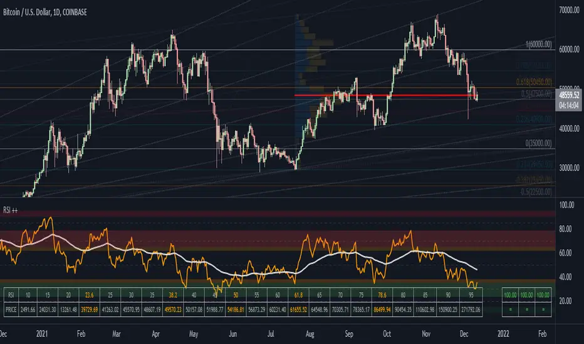Click the RSI table cell 23.6
Image resolution: width=584 pixels, height=344 pixels.
(90, 295)
